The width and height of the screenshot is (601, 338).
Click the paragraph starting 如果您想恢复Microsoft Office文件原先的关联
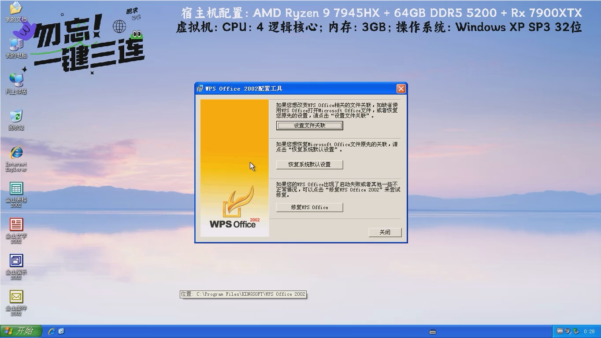point(337,147)
